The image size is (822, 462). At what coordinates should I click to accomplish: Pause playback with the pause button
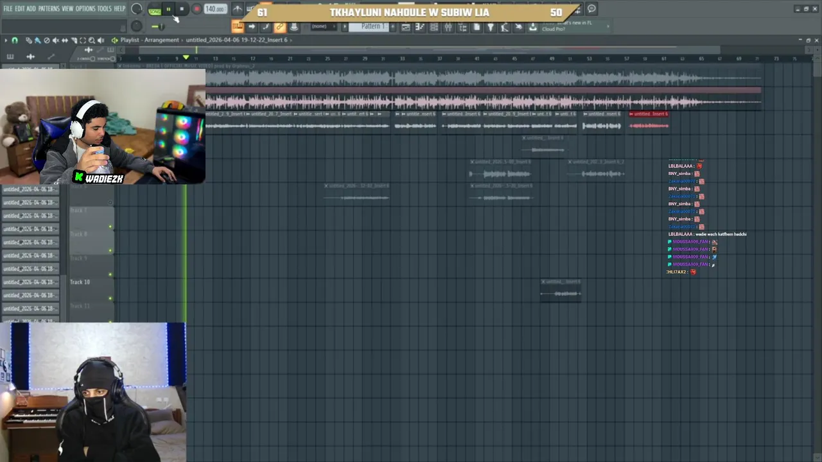tap(168, 9)
